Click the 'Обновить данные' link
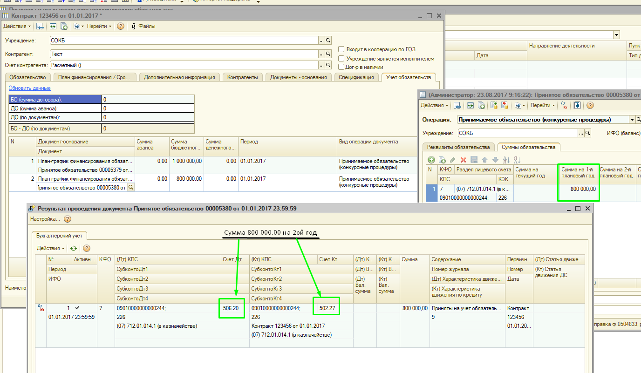 click(29, 88)
